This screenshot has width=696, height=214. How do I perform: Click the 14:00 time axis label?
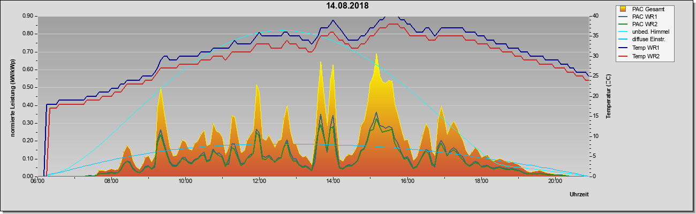(333, 181)
